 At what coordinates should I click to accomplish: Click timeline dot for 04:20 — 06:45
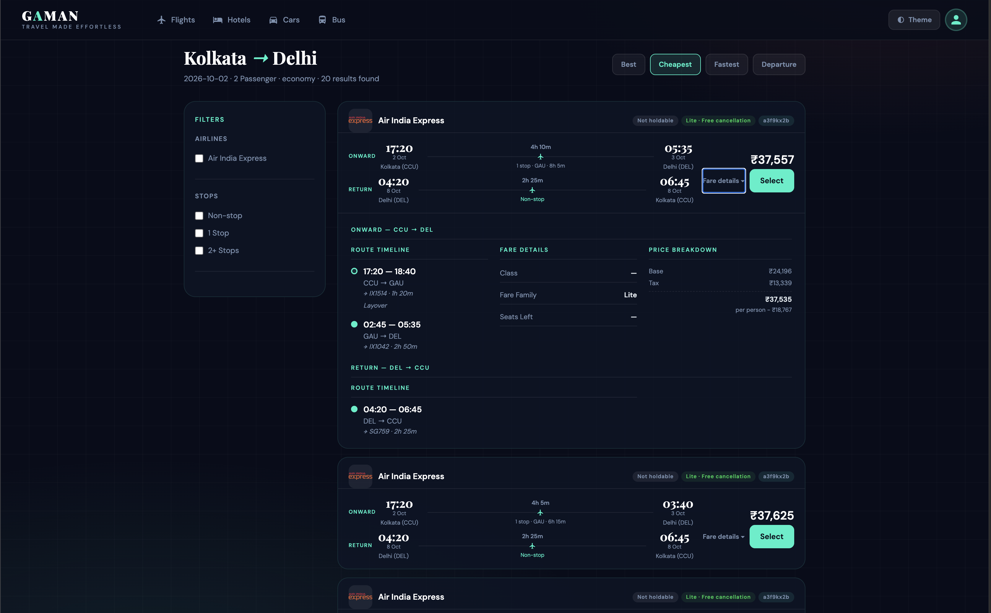(x=354, y=409)
